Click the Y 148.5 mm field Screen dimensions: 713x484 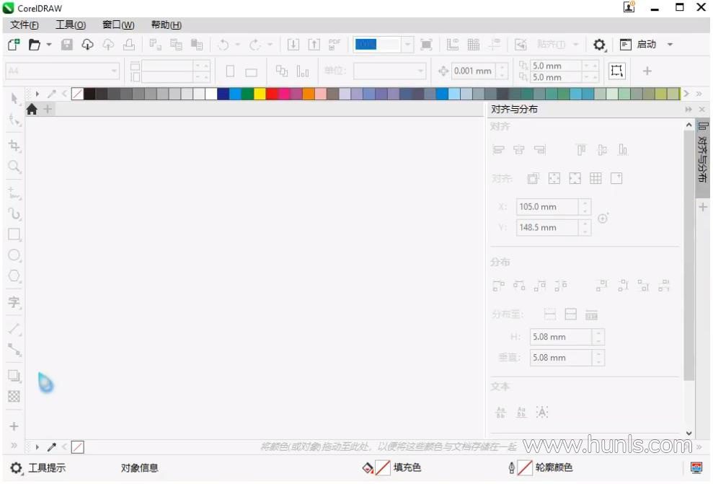click(x=547, y=227)
